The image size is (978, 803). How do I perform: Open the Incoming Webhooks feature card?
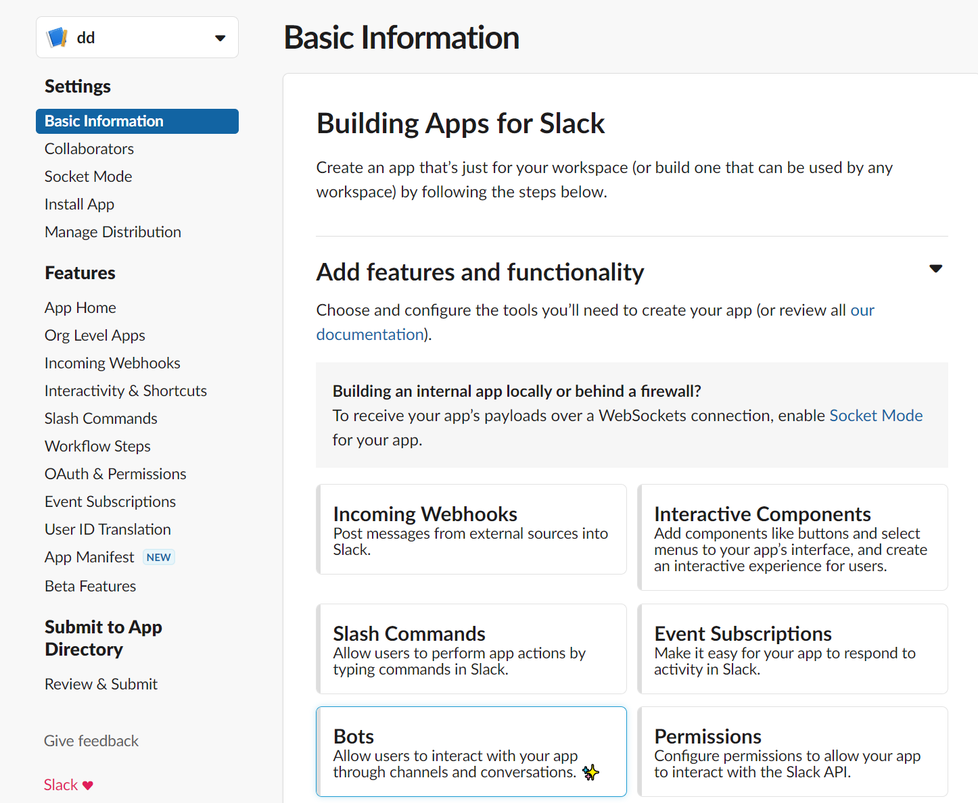[x=471, y=529]
